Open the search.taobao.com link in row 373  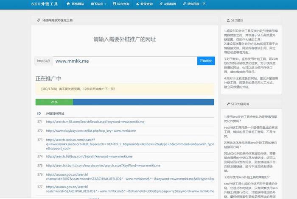point(130,144)
